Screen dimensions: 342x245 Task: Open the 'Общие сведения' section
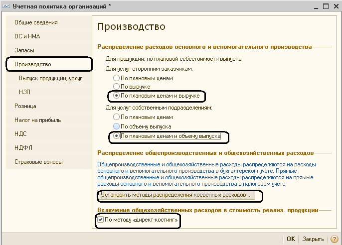[49, 22]
